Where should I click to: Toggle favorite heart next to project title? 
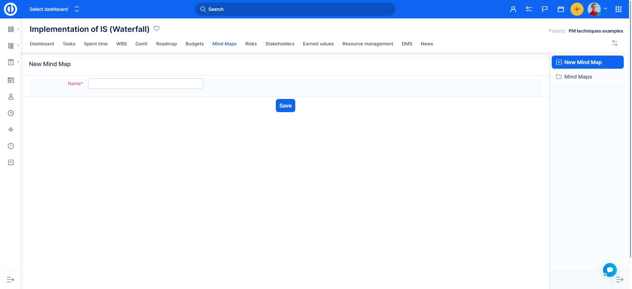click(157, 29)
